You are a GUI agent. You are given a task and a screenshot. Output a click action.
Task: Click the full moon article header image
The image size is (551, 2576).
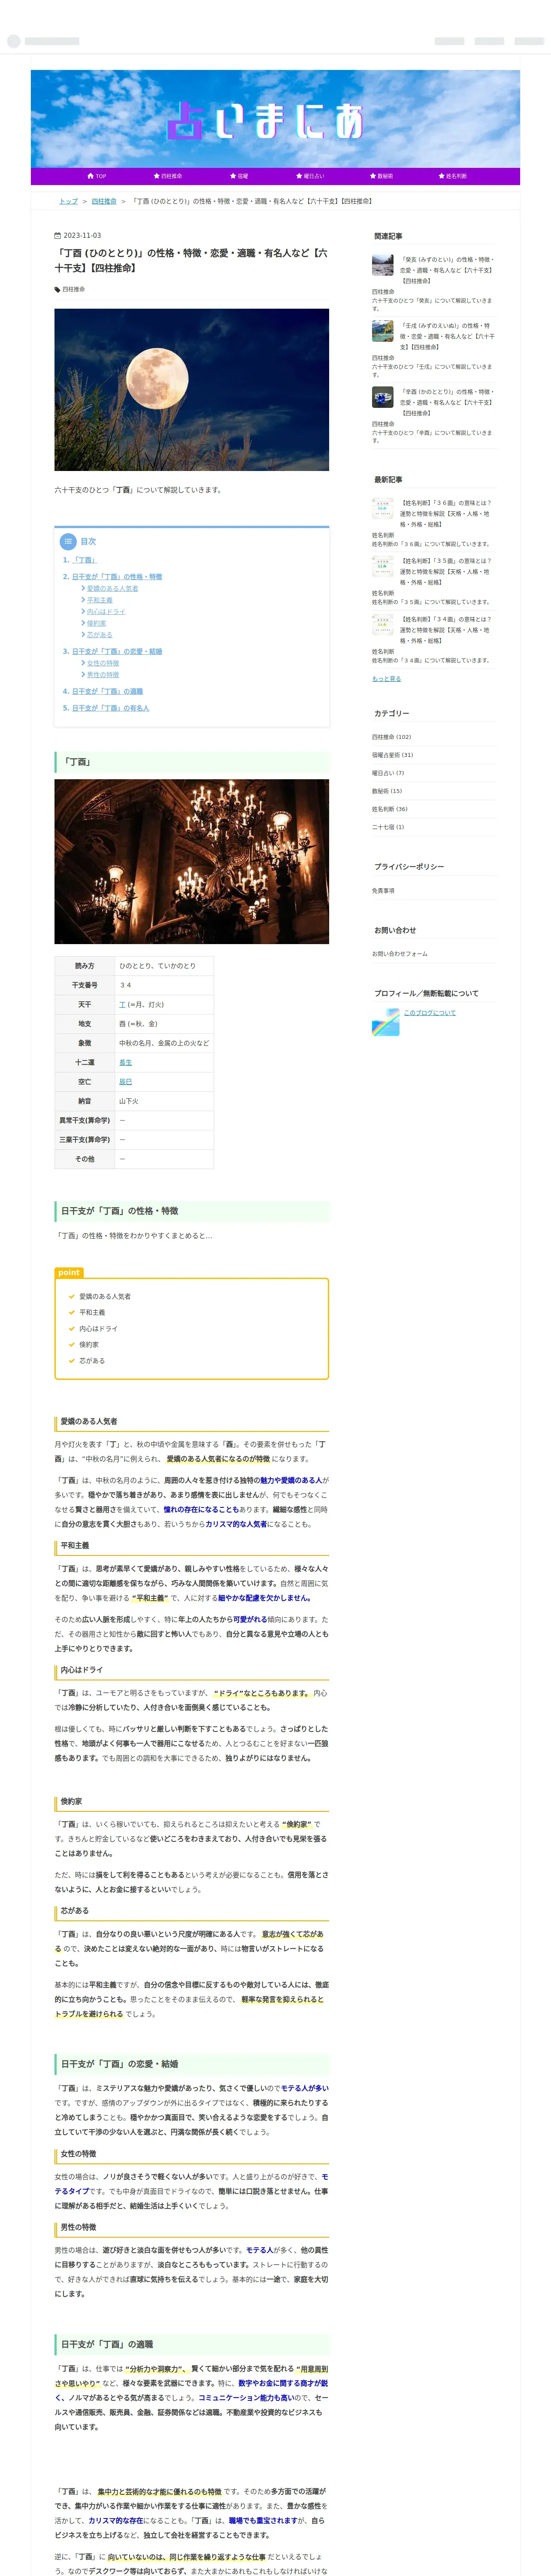point(191,389)
